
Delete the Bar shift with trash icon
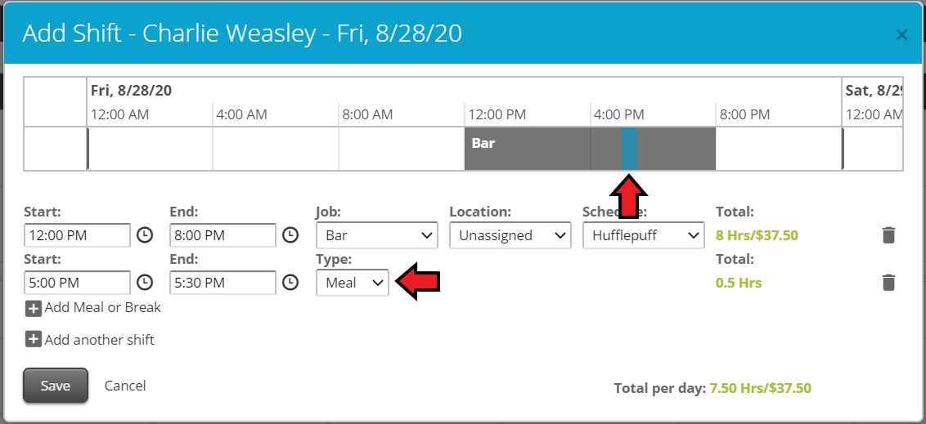tap(889, 235)
